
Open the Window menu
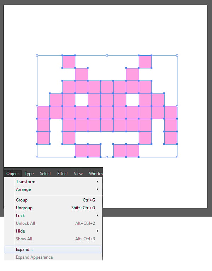[96, 174]
